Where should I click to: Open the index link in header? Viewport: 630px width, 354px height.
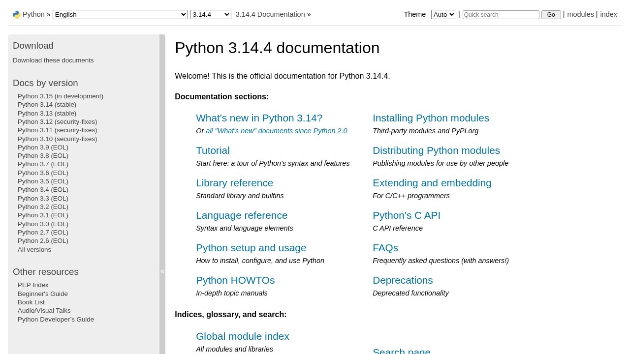point(608,14)
